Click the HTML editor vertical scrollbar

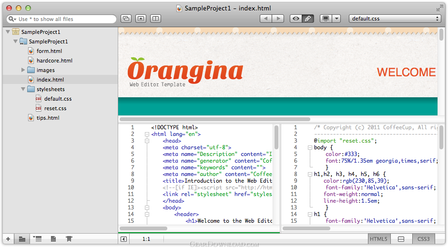pyautogui.click(x=276, y=137)
